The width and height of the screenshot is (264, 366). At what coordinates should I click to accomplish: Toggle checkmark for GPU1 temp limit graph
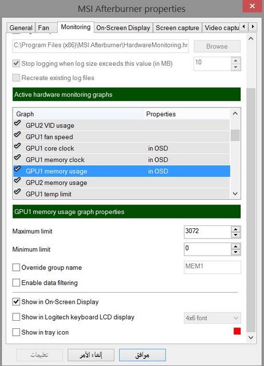[x=18, y=192]
